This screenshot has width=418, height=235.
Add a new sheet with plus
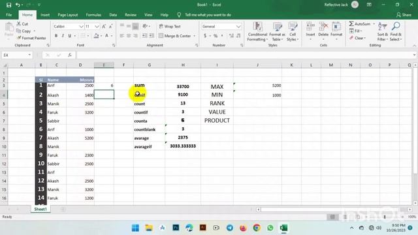(x=63, y=210)
